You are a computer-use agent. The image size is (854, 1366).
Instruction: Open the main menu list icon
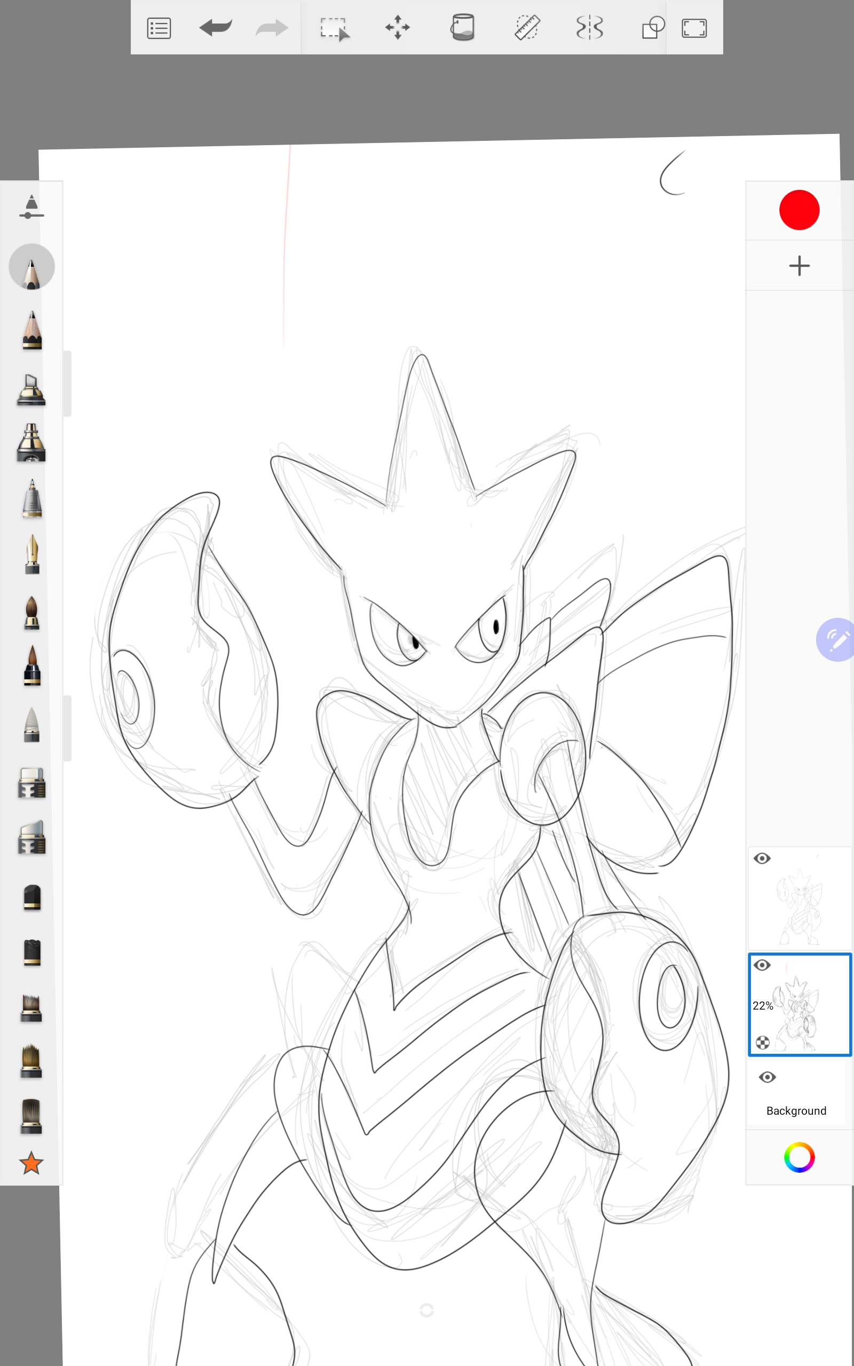coord(159,28)
